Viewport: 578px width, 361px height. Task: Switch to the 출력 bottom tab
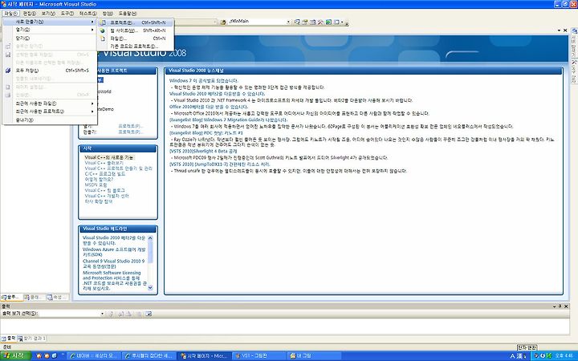(9, 339)
